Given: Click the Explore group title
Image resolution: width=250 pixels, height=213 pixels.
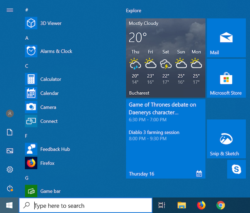Looking at the screenshot, I should coord(133,11).
